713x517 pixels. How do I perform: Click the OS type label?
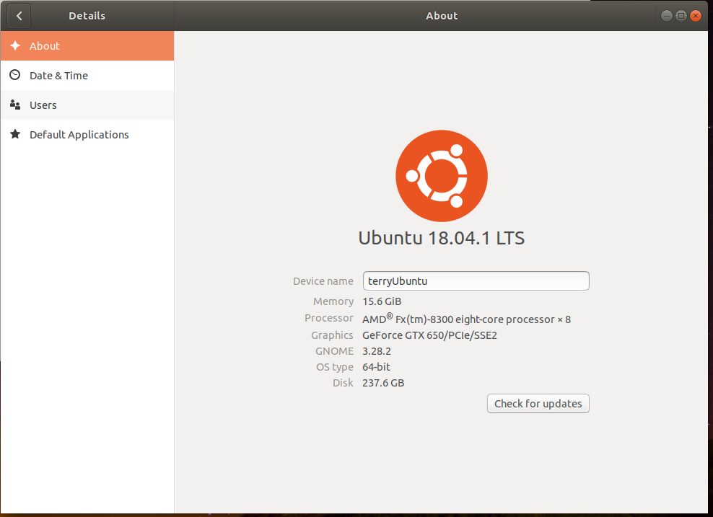(x=335, y=367)
